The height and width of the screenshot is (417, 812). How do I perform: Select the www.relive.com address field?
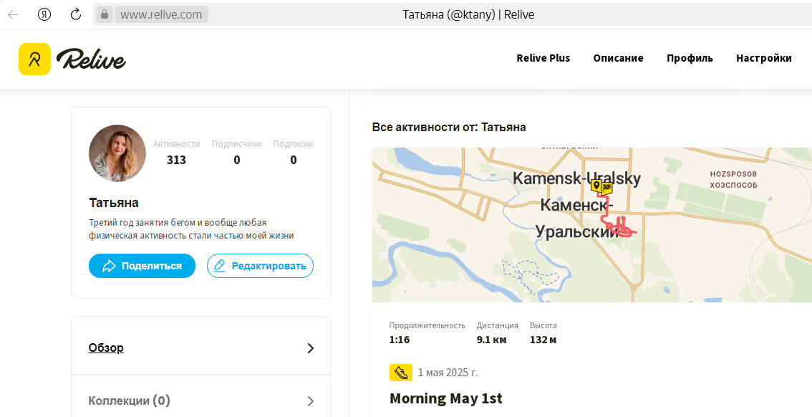[x=161, y=14]
